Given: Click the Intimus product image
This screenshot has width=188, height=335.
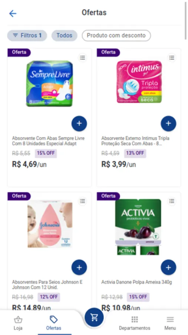Looking at the screenshot, I should click(x=139, y=82).
